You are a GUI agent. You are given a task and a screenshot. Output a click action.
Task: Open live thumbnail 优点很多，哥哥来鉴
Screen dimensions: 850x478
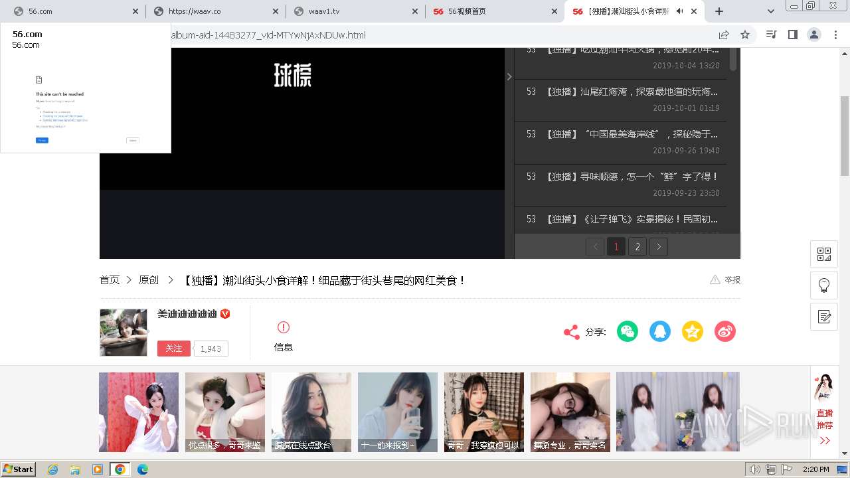tap(225, 412)
